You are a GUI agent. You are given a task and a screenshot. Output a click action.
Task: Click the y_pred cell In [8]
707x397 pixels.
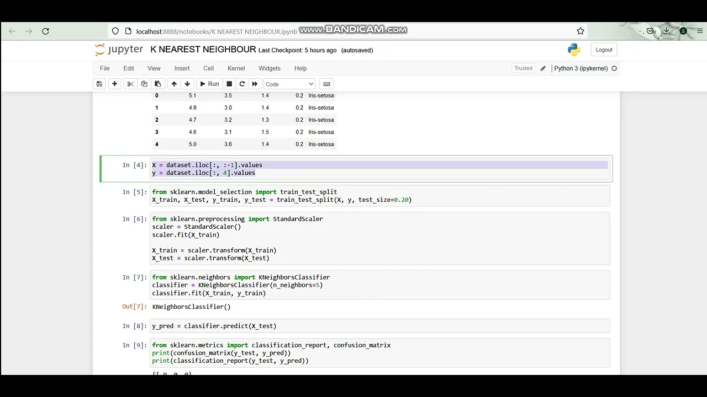pos(380,326)
